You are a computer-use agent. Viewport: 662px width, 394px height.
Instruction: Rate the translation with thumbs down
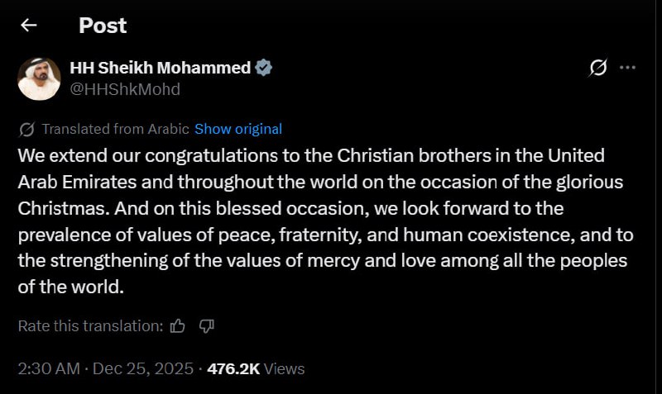(x=207, y=326)
